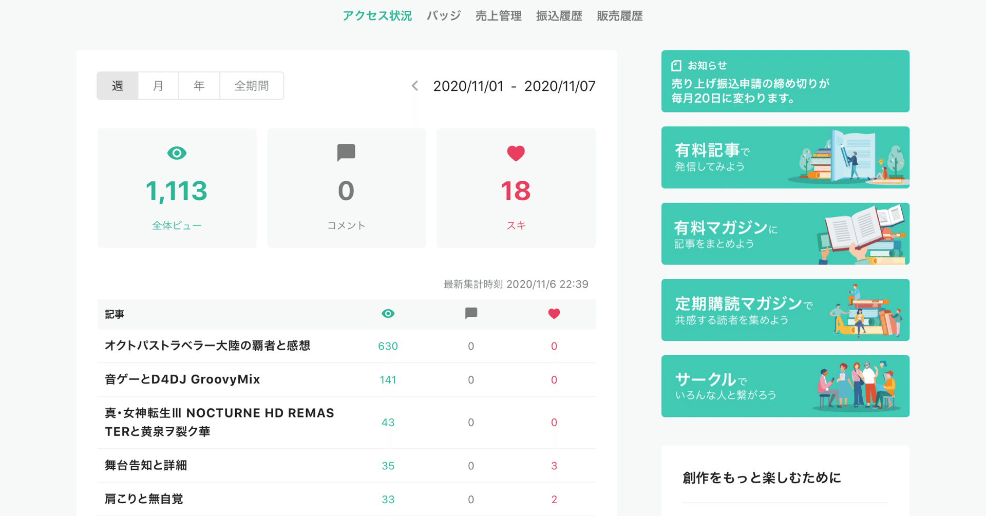The image size is (986, 516).
Task: Open the サークルでいろんな人と繋がろう banner
Action: [x=785, y=386]
